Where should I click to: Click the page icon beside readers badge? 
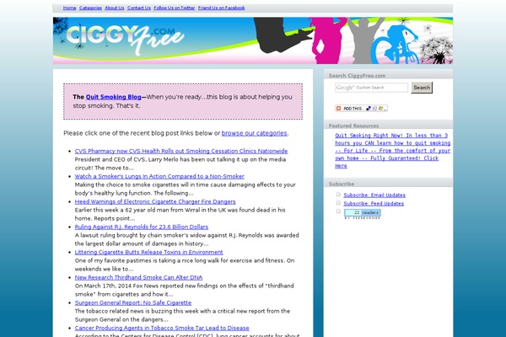pos(338,211)
